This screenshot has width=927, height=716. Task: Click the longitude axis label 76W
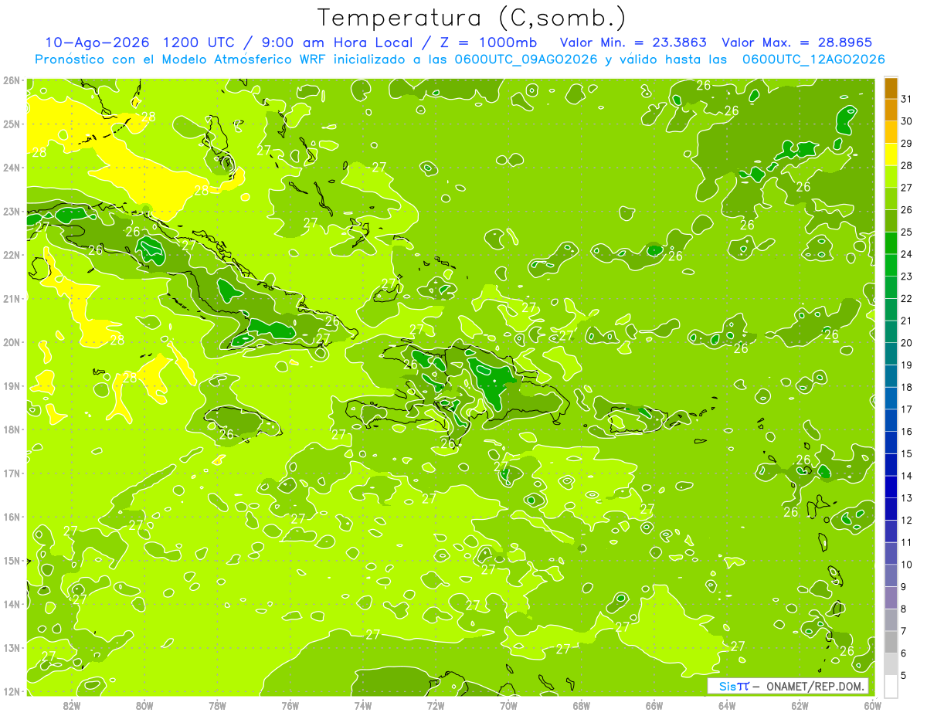(290, 705)
